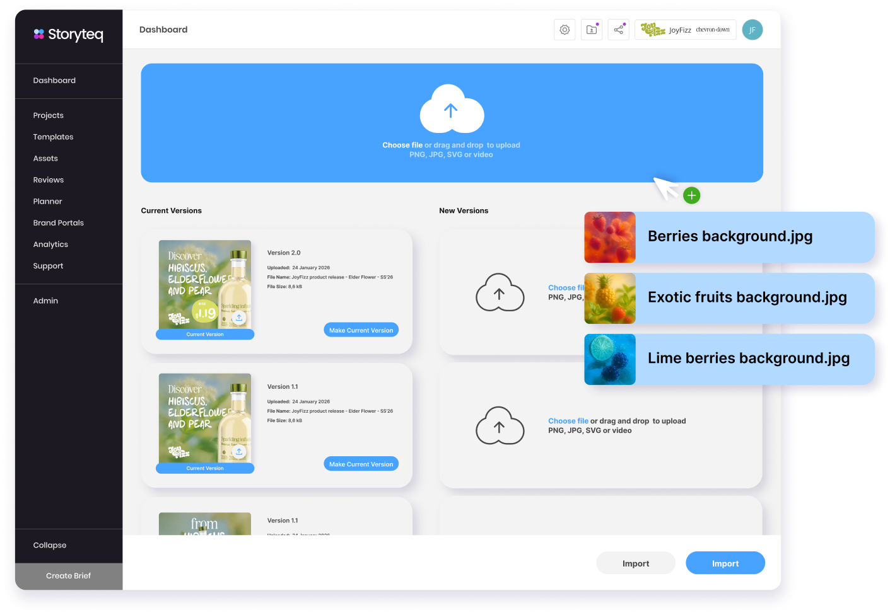
Task: Click the green plus add icon
Action: pyautogui.click(x=691, y=195)
